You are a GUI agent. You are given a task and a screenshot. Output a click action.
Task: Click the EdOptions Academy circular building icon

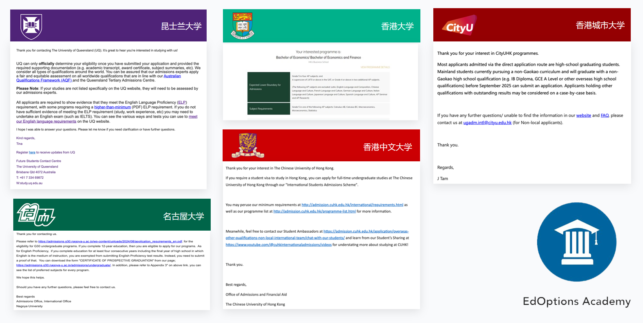coord(577,242)
